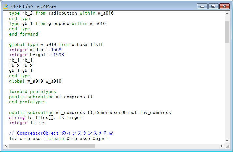Viewport: 233px width, 152px height.
Task: Place cursor on "integer width = 1568" line
Action: click(x=35, y=50)
